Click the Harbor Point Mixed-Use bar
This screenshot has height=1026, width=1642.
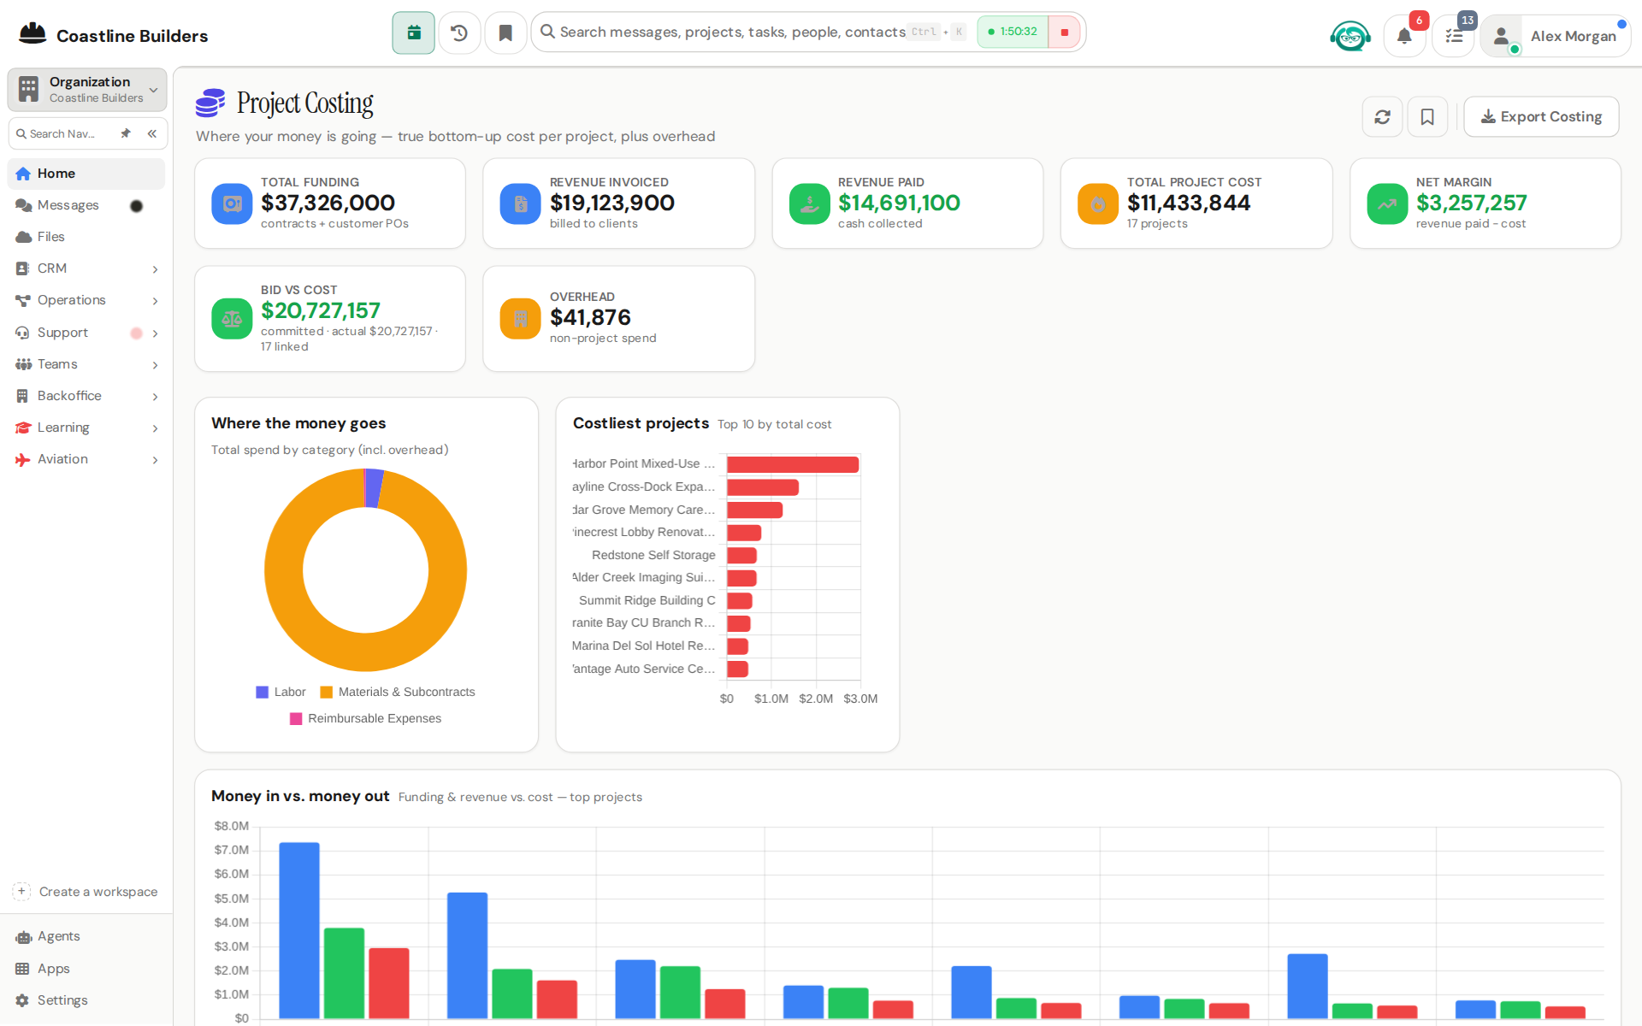tap(793, 464)
